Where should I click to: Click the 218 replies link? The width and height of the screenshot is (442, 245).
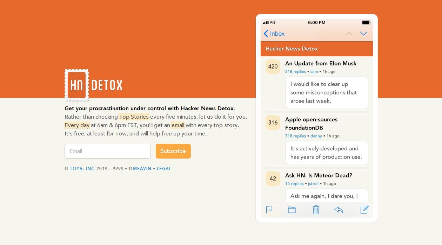click(295, 71)
